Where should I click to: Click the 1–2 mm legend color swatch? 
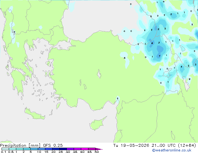[20, 149]
